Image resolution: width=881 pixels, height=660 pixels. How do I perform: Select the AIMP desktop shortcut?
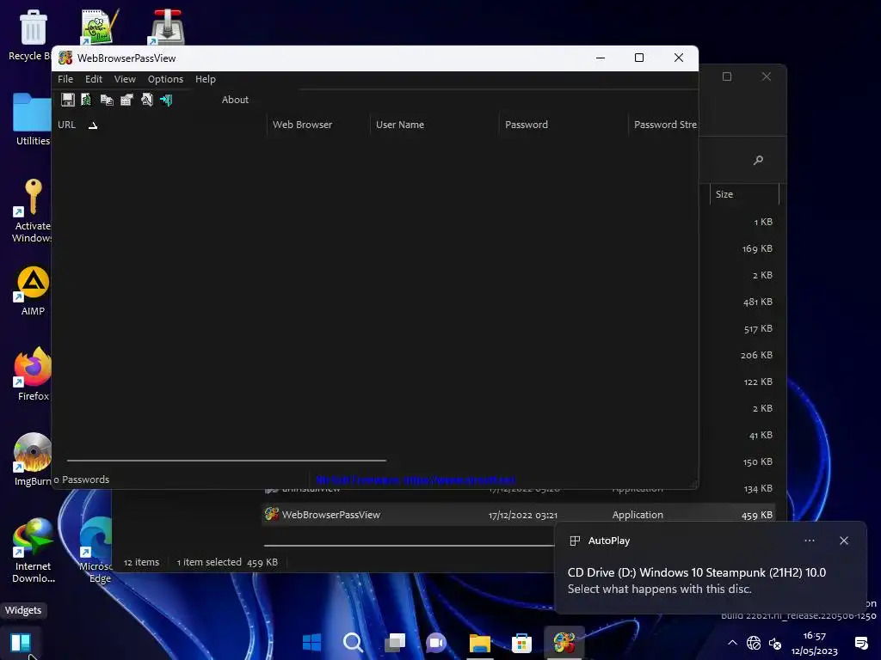point(33,290)
